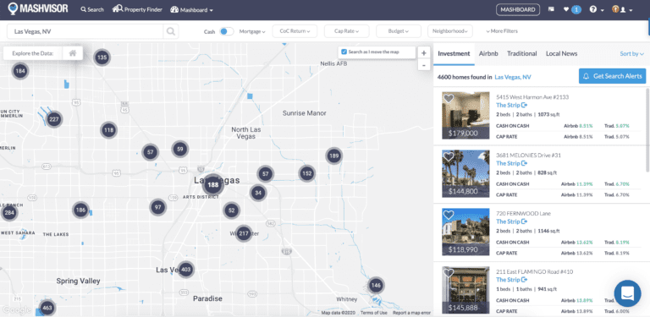Viewport: 650px width, 317px height.
Task: Open The Strip link under 211 East FLAMINGO
Action: coord(511,280)
